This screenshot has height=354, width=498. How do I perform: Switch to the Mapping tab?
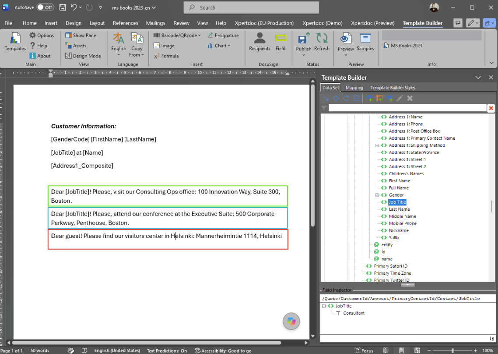(354, 88)
